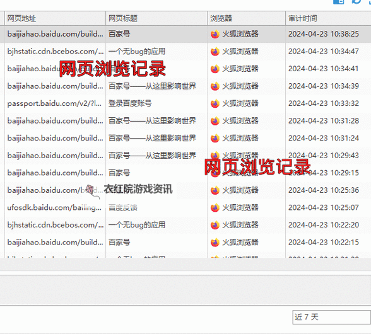Screen dimensions: 371x334
Task: Click 百家号——从这里影响世界 title at 10:31:24
Action: click(x=152, y=138)
